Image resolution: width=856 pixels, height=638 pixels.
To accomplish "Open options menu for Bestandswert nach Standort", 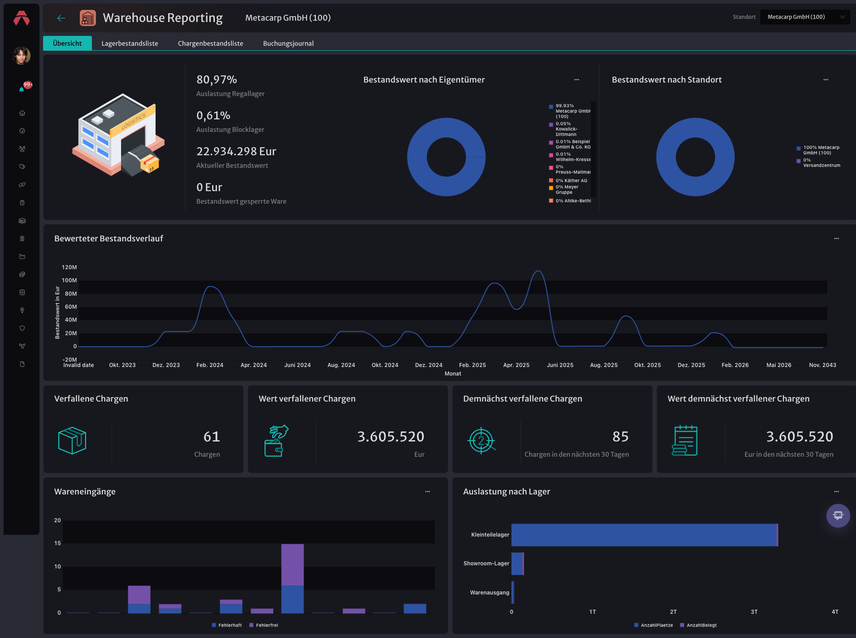I will tap(826, 80).
